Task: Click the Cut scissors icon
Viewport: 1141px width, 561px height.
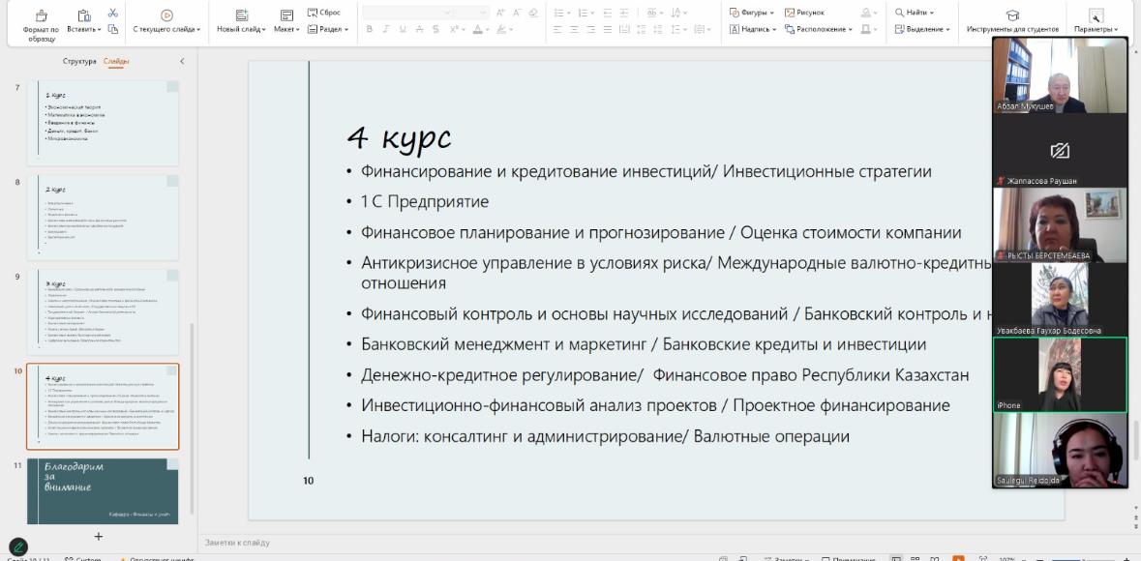Action: point(114,12)
